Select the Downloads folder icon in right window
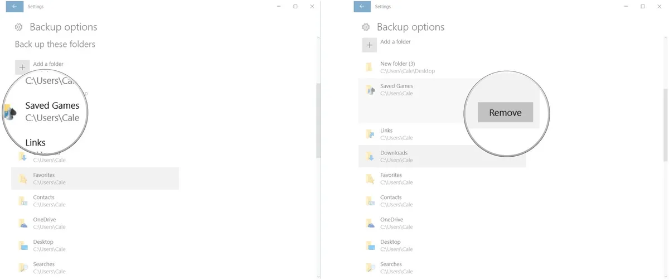 tap(370, 156)
